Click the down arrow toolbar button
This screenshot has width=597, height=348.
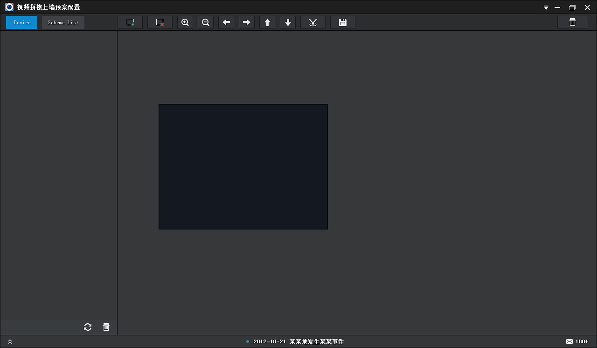pyautogui.click(x=288, y=22)
